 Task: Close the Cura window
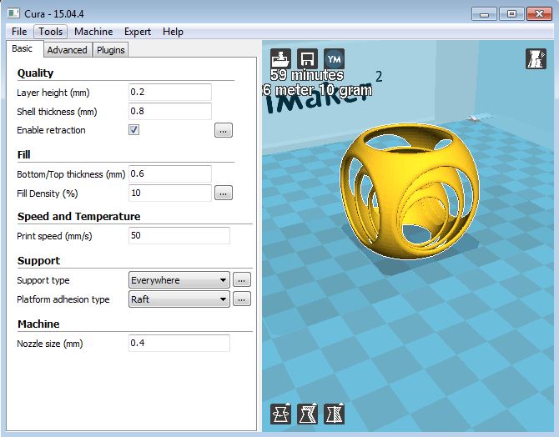tap(539, 14)
